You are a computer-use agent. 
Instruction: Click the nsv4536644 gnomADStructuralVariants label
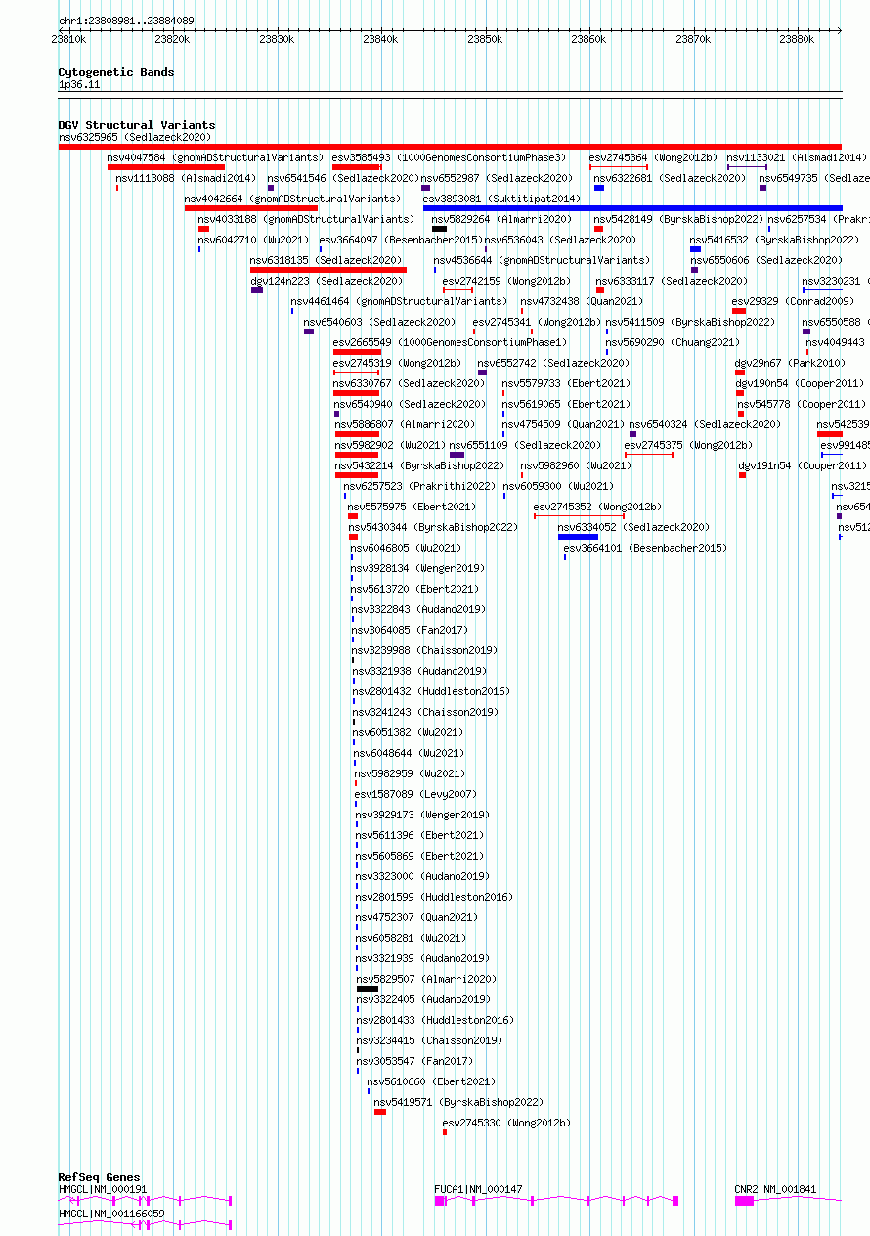tap(542, 260)
